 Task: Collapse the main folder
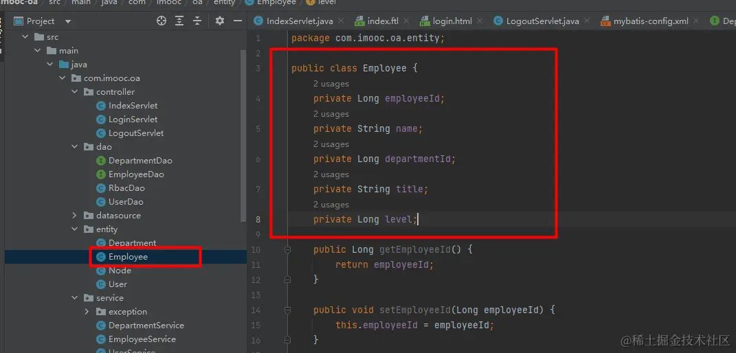pos(38,51)
